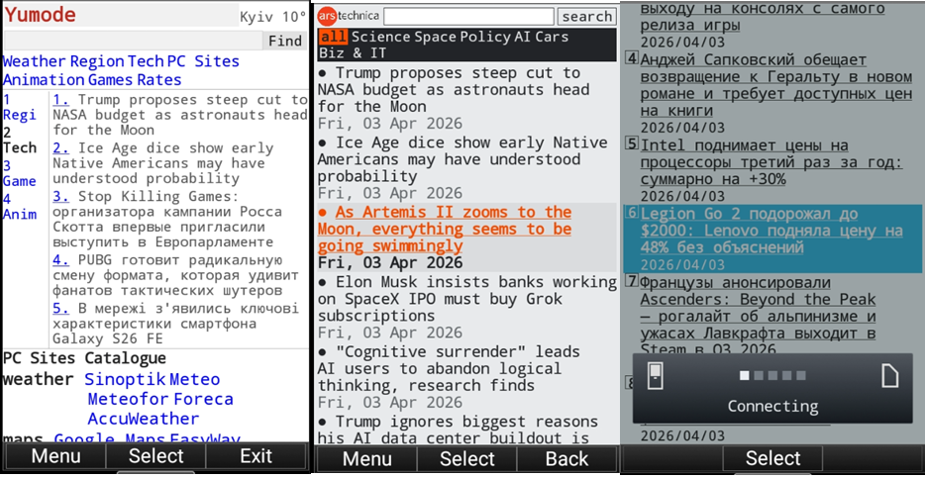The height and width of the screenshot is (478, 925).
Task: Click the Yumode logo heading
Action: [41, 15]
